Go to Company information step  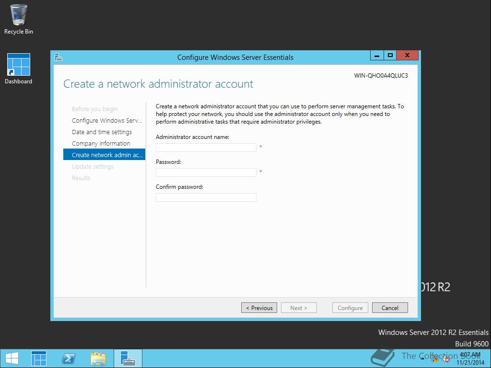click(101, 143)
